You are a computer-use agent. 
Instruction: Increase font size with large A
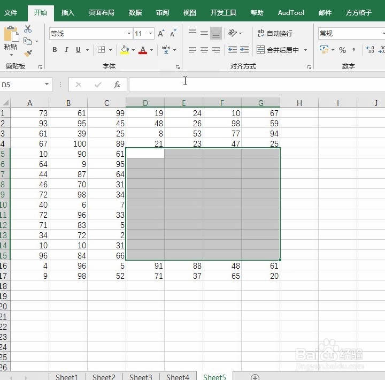(161, 33)
